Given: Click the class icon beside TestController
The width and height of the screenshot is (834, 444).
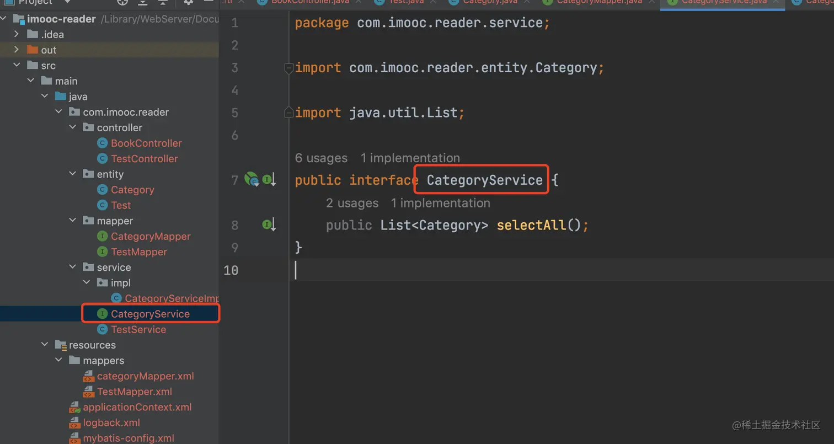Looking at the screenshot, I should click(102, 159).
